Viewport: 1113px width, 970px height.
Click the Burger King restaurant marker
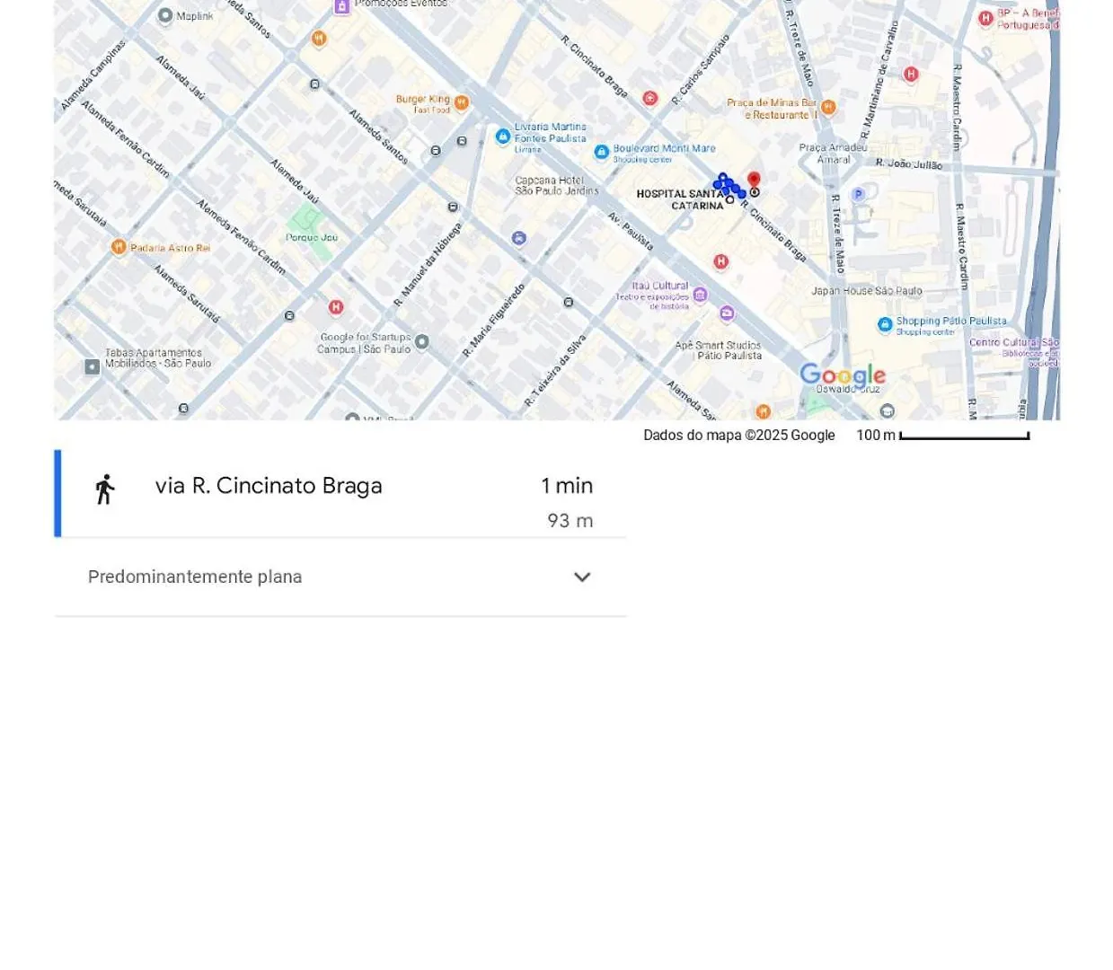click(x=461, y=102)
